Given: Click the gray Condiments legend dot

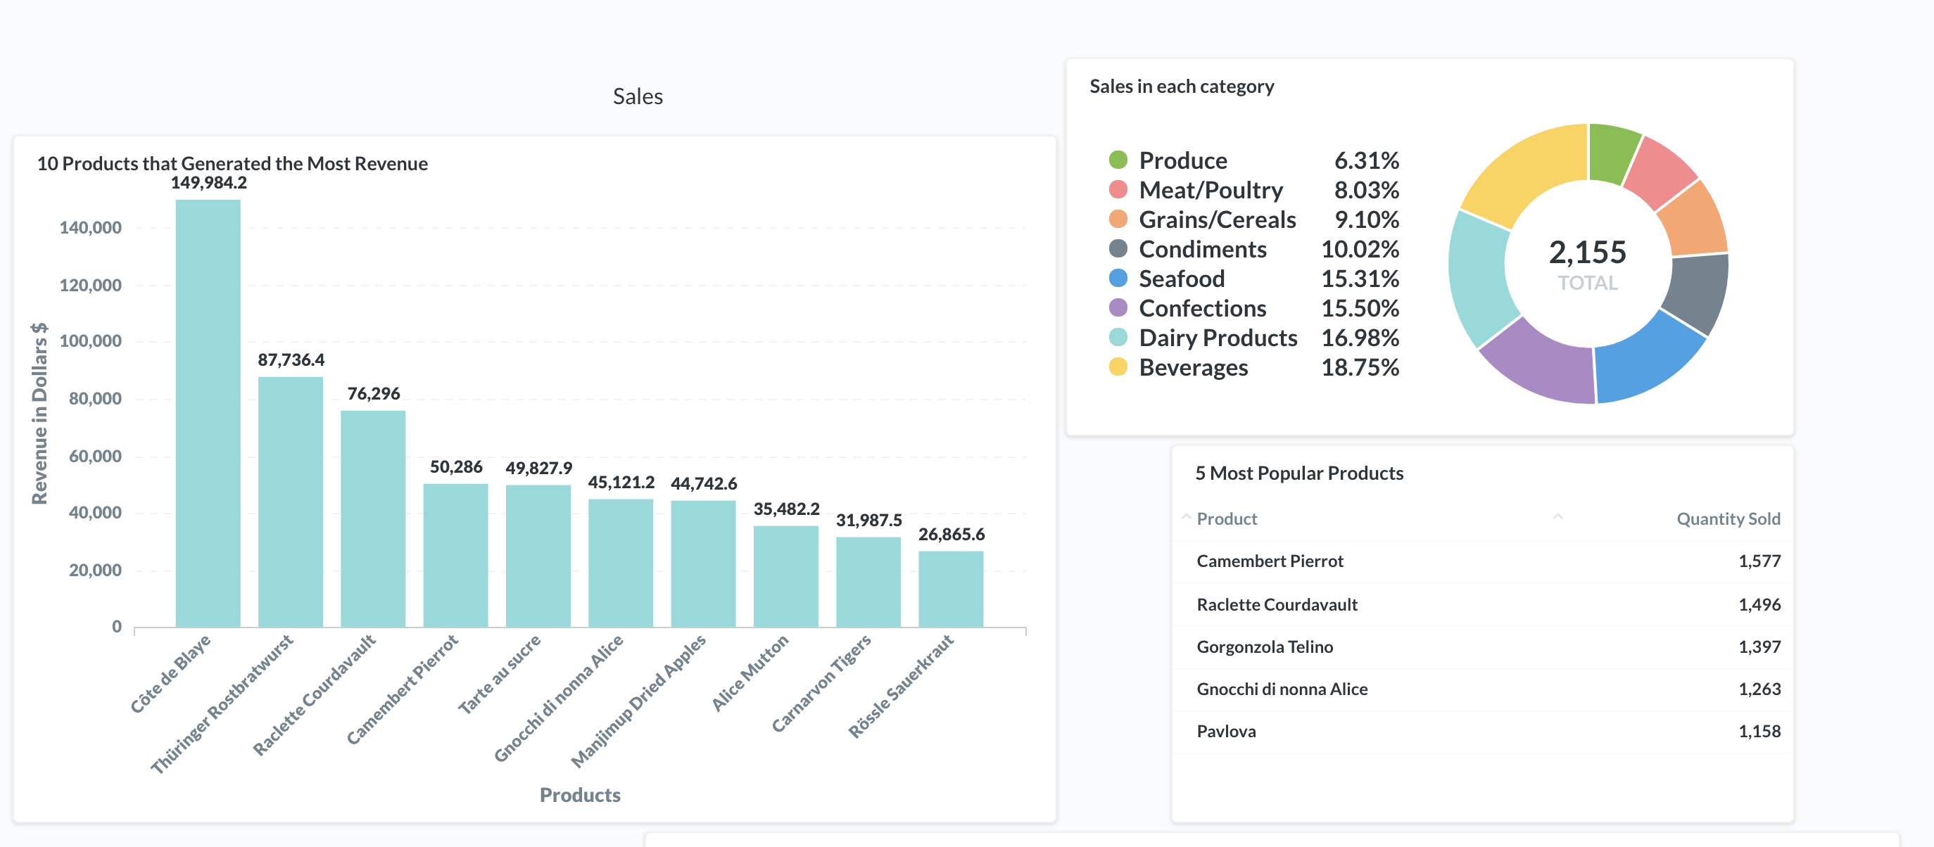Looking at the screenshot, I should pos(1118,248).
